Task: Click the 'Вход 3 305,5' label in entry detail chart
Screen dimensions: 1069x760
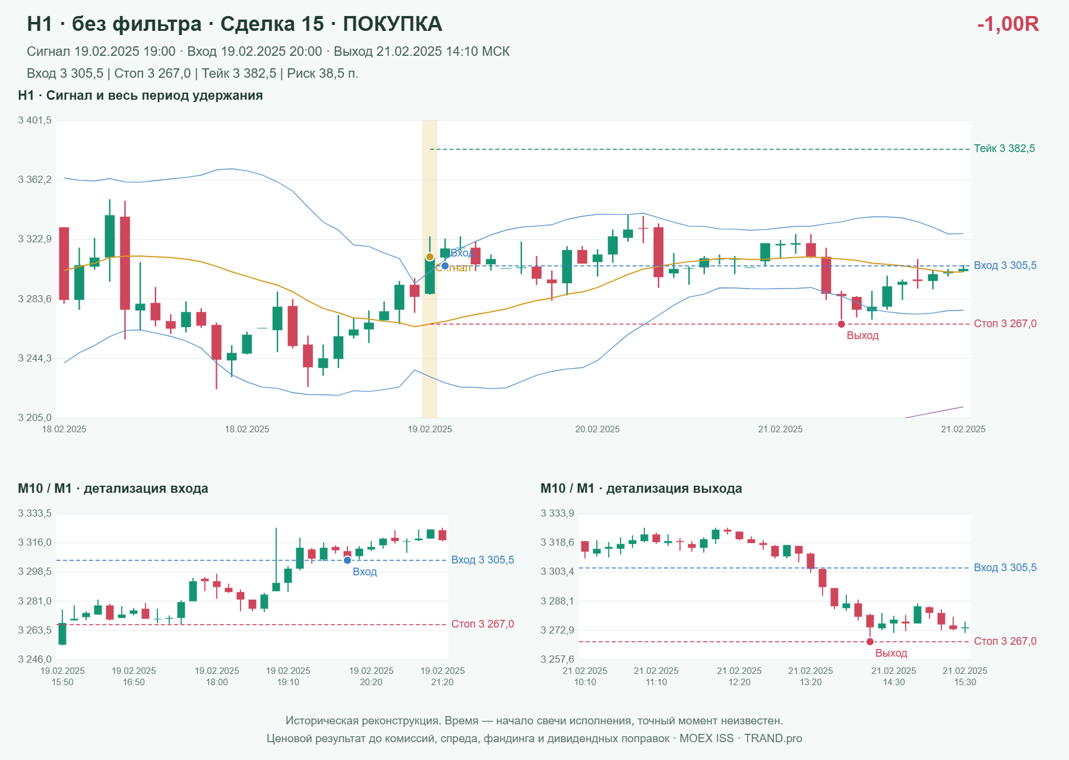Action: 483,560
